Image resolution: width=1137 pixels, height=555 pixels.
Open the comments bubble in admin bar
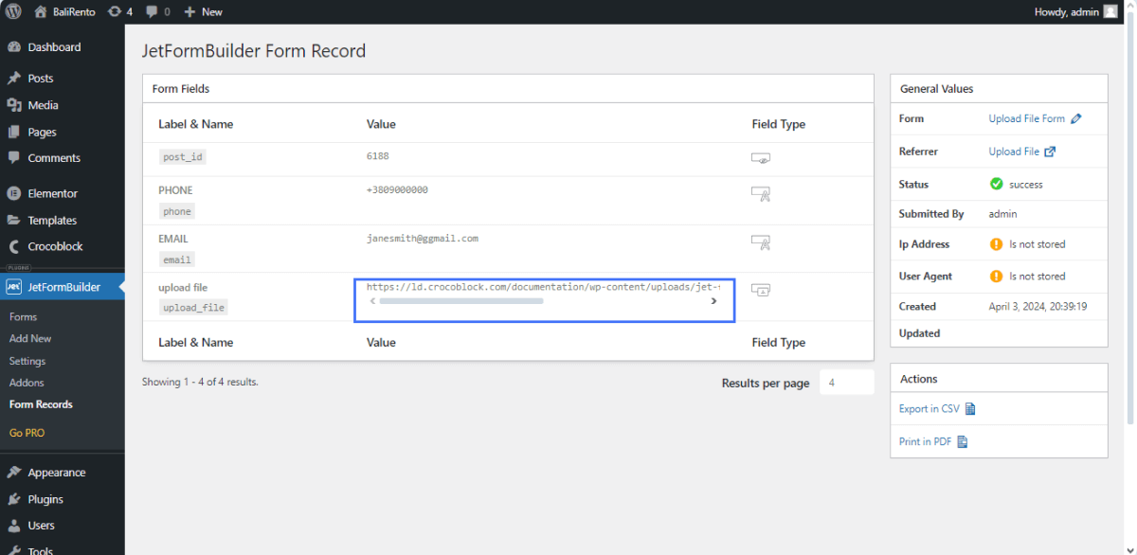click(x=158, y=11)
